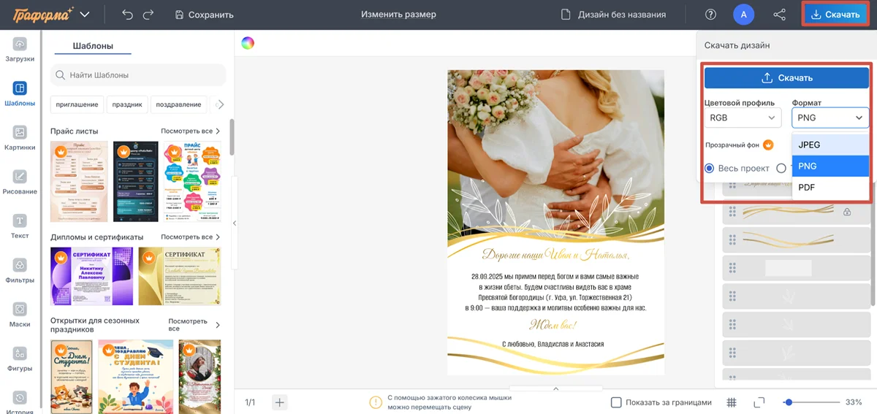Enable Показать за границами checkbox

(616, 402)
